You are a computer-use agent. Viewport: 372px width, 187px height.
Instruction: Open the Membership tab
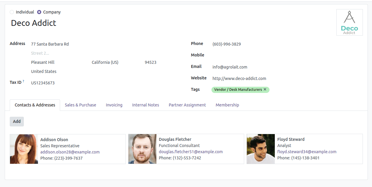(x=227, y=105)
